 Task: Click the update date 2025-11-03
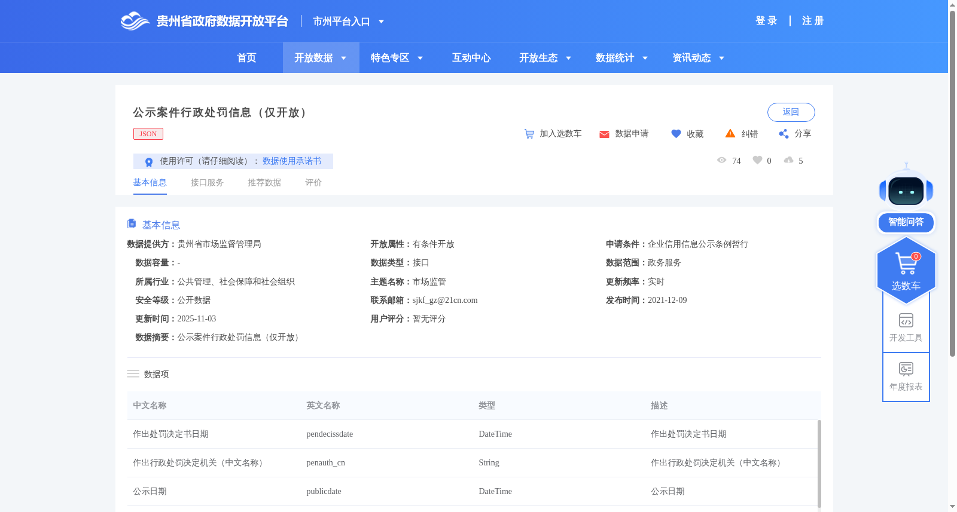pyautogui.click(x=196, y=319)
